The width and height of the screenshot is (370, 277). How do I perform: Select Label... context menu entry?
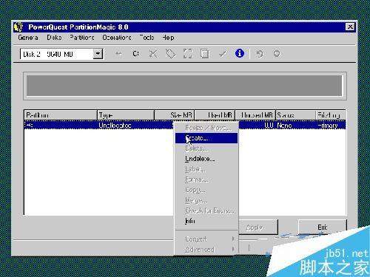coord(206,169)
